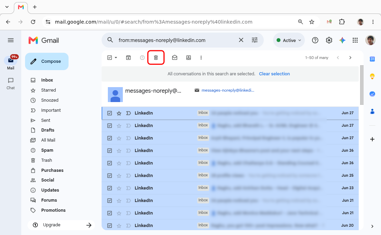Toggle the select-all checkbox in the toolbar

tap(110, 58)
